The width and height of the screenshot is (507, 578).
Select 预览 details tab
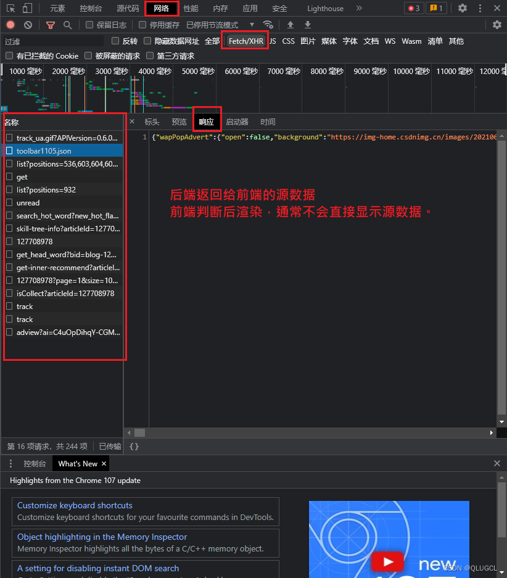[x=179, y=122]
